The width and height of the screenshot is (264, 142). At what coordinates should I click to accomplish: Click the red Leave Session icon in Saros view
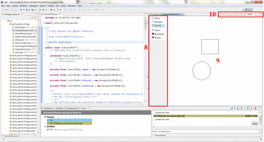256,108
